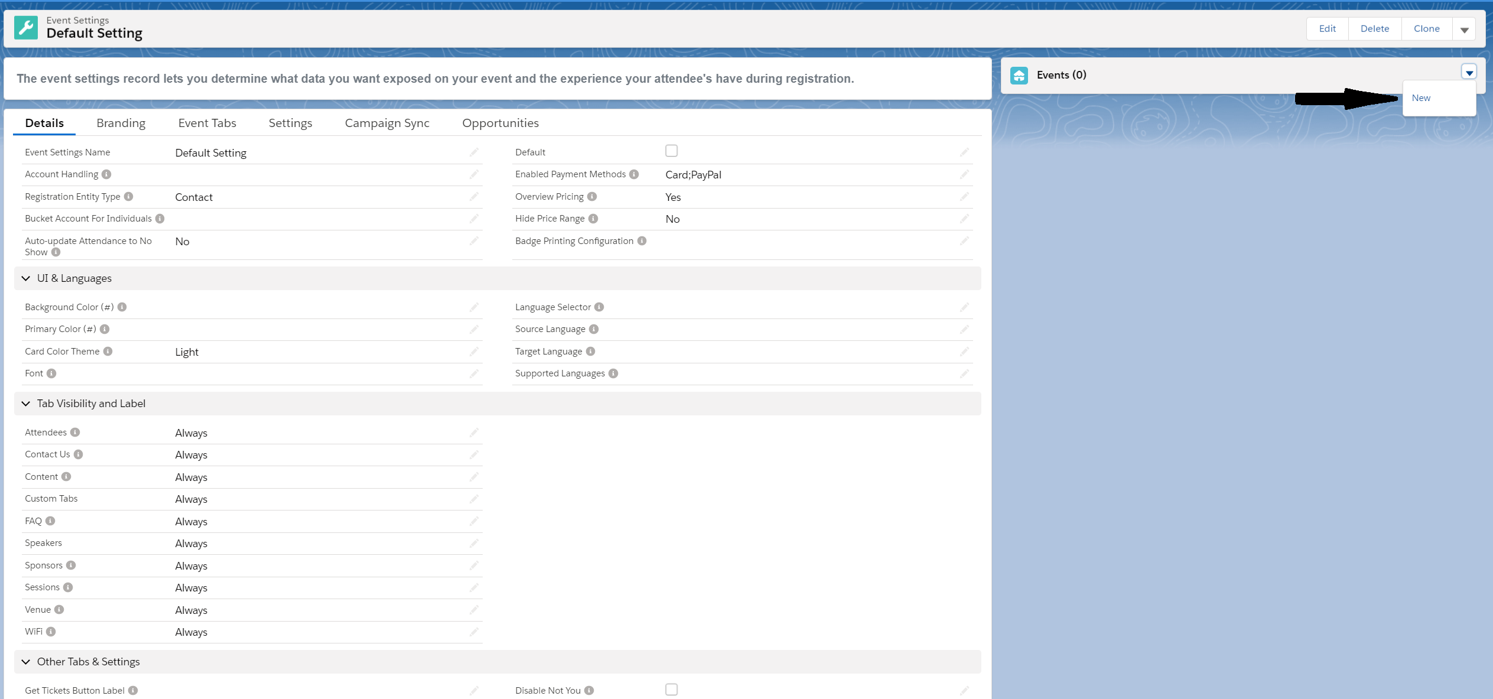Click the Delete button

(1374, 29)
